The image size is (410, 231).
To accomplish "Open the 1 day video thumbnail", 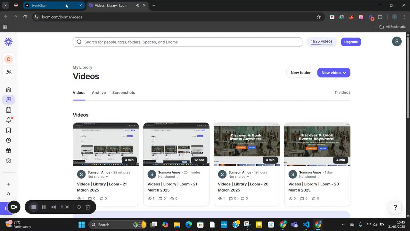I will (317, 144).
